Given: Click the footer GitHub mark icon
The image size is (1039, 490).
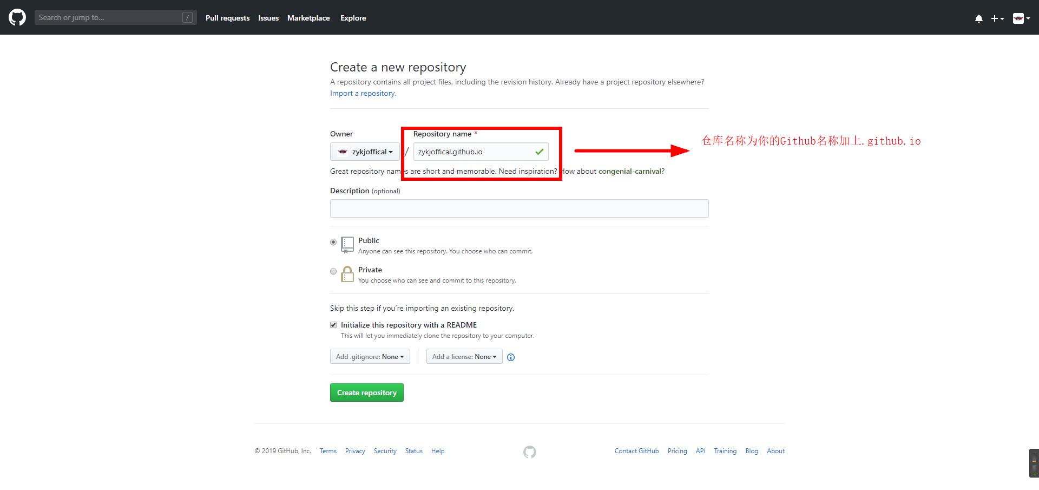Looking at the screenshot, I should click(530, 452).
